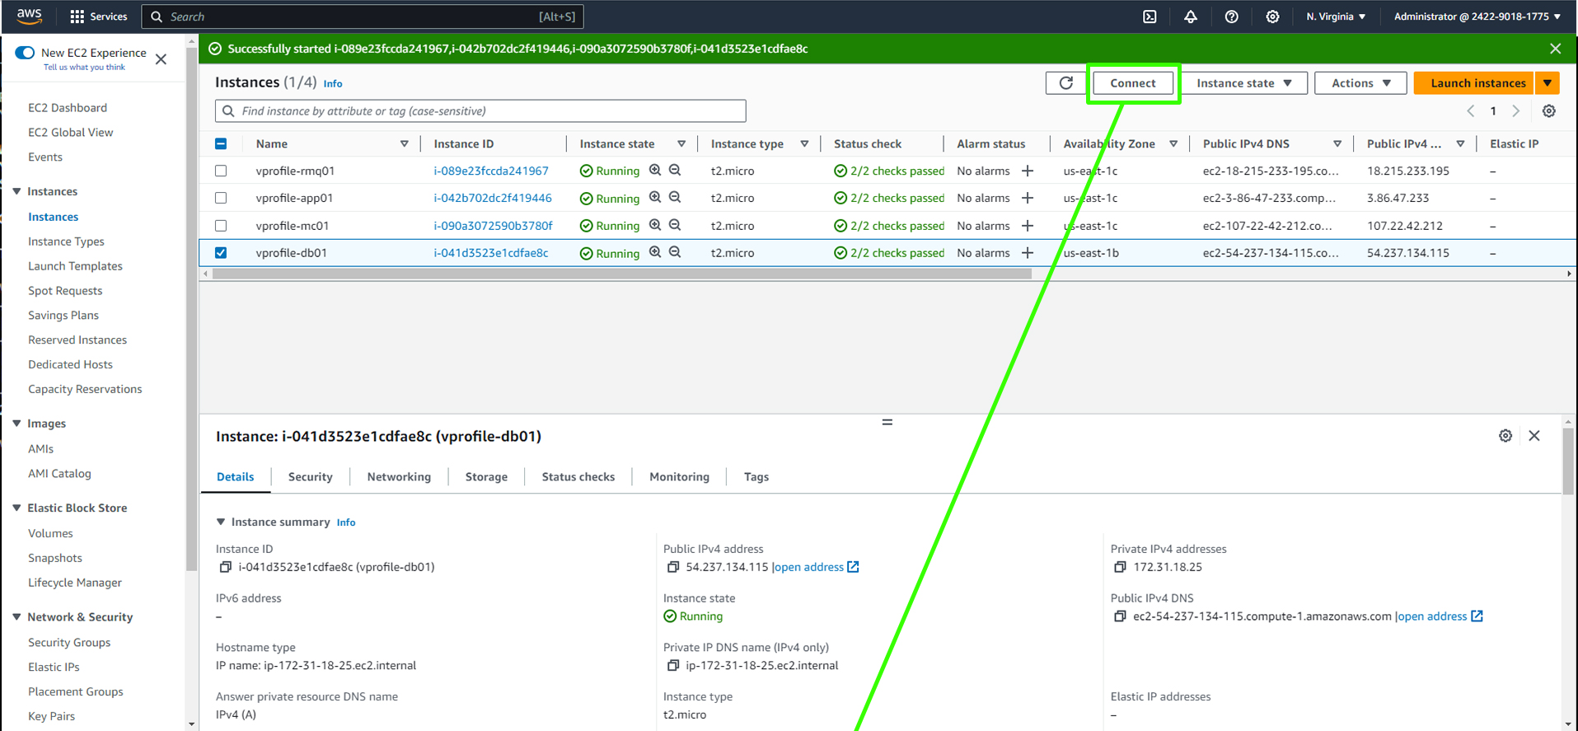Sort by the Name column arrow
Viewport: 1578px width, 731px height.
coord(404,144)
